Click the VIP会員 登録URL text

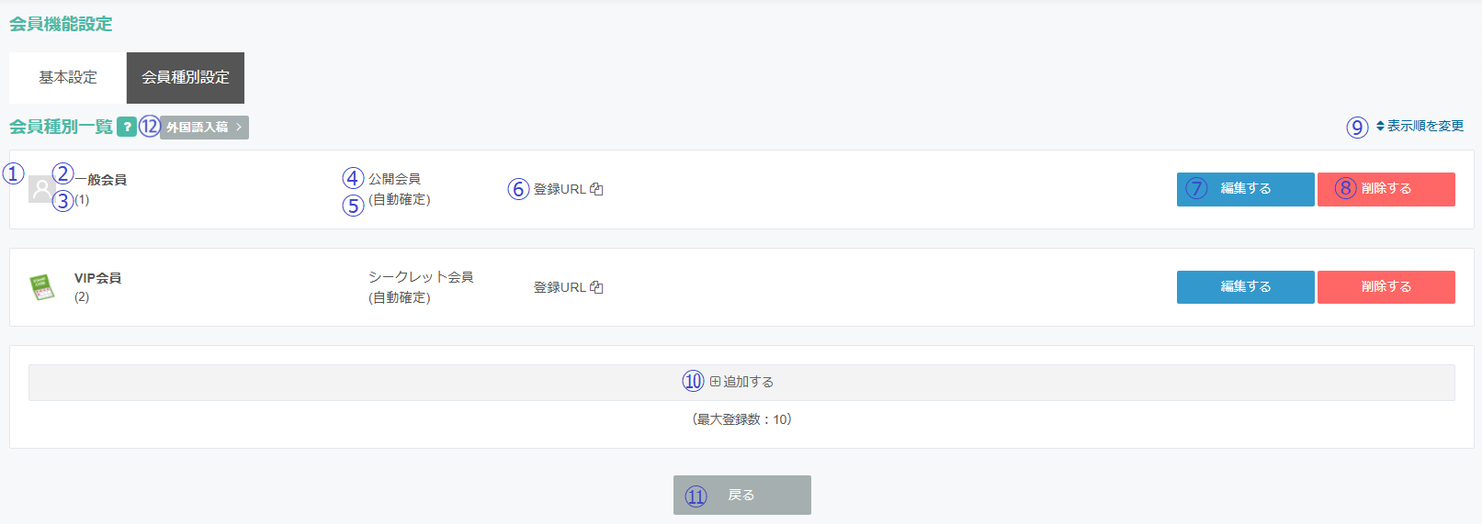560,287
